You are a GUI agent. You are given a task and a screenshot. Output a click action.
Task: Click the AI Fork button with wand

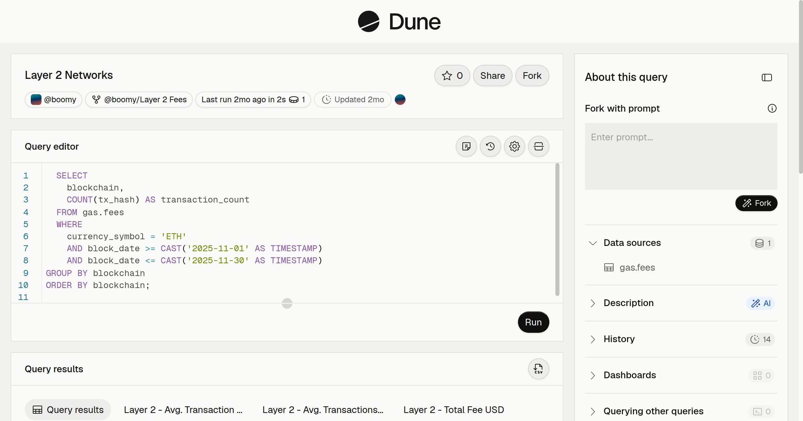(756, 203)
